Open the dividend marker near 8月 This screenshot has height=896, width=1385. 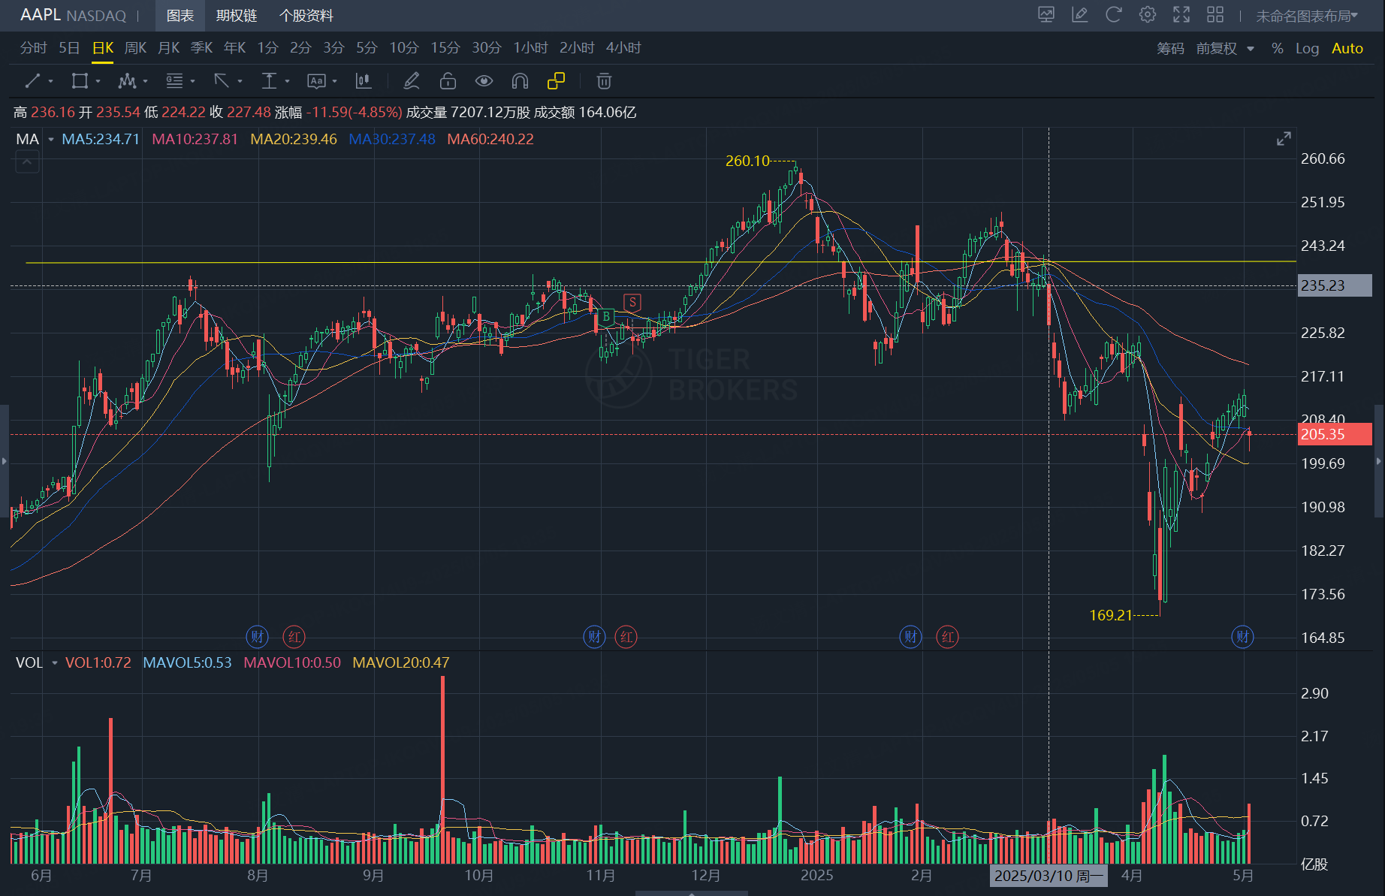pyautogui.click(x=294, y=637)
